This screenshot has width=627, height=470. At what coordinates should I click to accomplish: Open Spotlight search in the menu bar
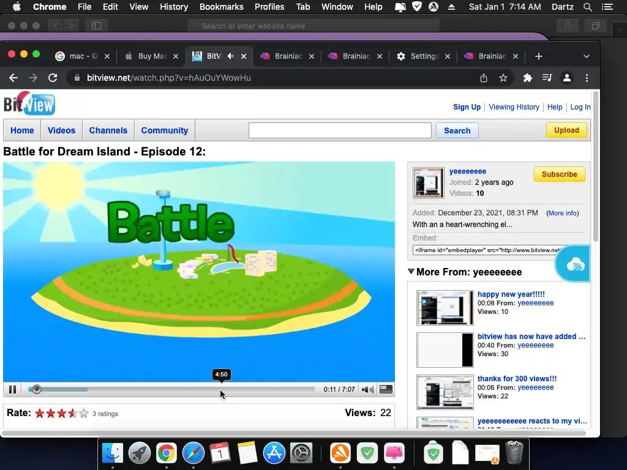(587, 7)
